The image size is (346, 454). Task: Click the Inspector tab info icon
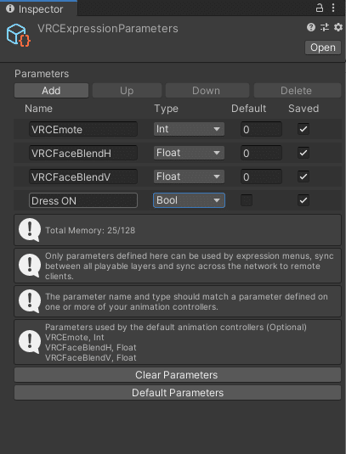(10, 9)
